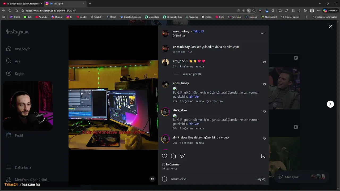The height and width of the screenshot is (191, 340).
Task: Open the Ana Sayfa home item in the sidebar
Action: point(18,49)
